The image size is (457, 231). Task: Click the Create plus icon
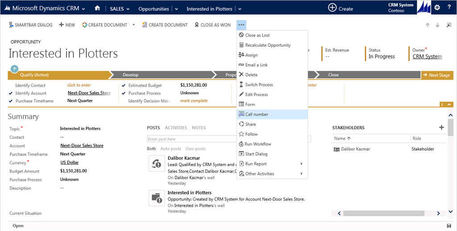[332, 8]
